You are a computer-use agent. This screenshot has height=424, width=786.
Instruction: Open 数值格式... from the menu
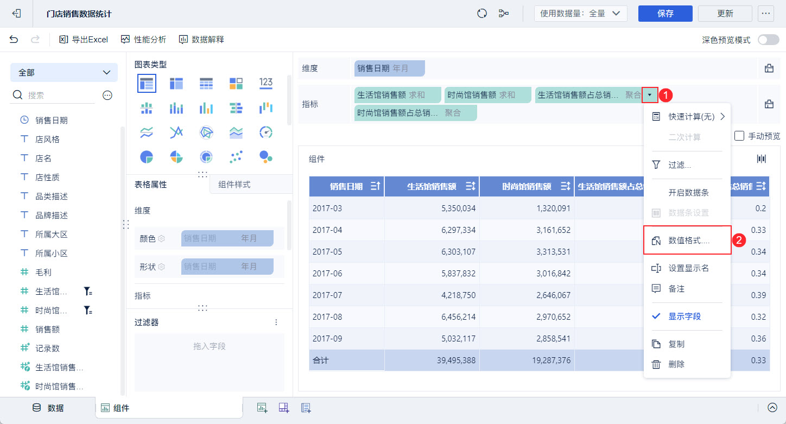coord(688,241)
